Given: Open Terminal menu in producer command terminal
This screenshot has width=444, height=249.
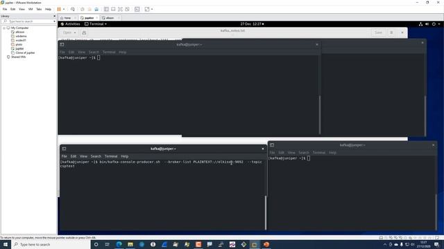Looking at the screenshot, I should [111, 156].
